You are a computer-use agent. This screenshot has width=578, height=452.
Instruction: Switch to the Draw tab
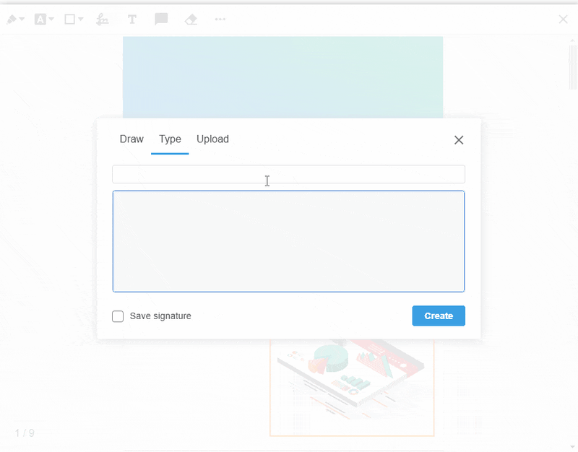(x=131, y=139)
